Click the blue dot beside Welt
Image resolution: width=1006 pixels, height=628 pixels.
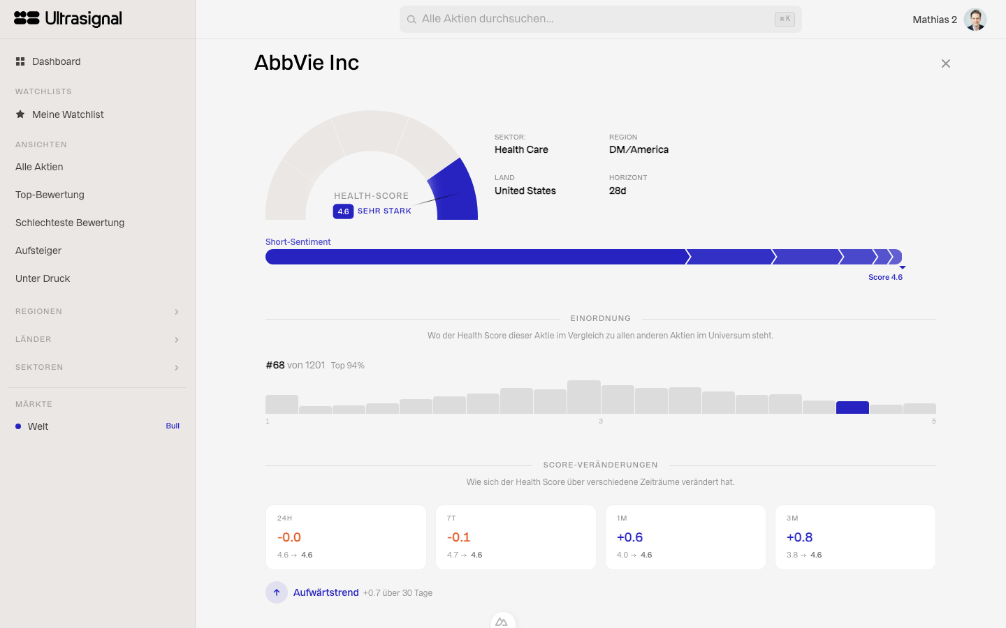[x=18, y=426]
